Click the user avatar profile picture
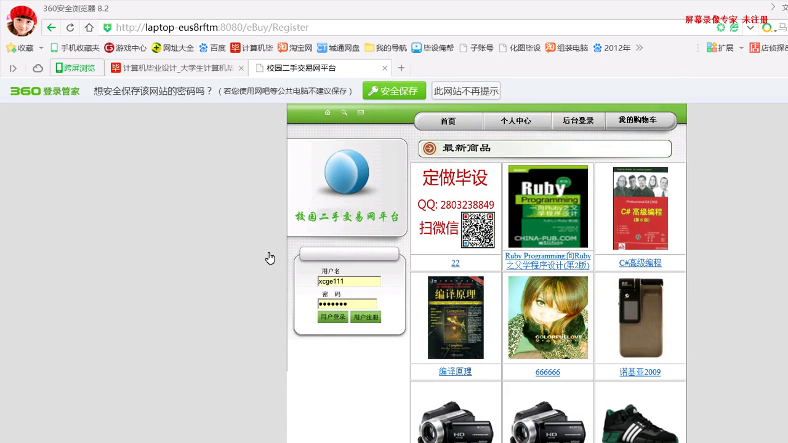Image resolution: width=788 pixels, height=443 pixels. (x=22, y=21)
